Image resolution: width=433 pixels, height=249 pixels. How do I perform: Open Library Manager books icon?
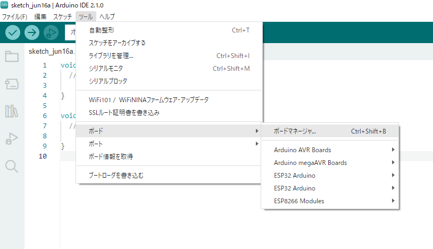click(12, 111)
